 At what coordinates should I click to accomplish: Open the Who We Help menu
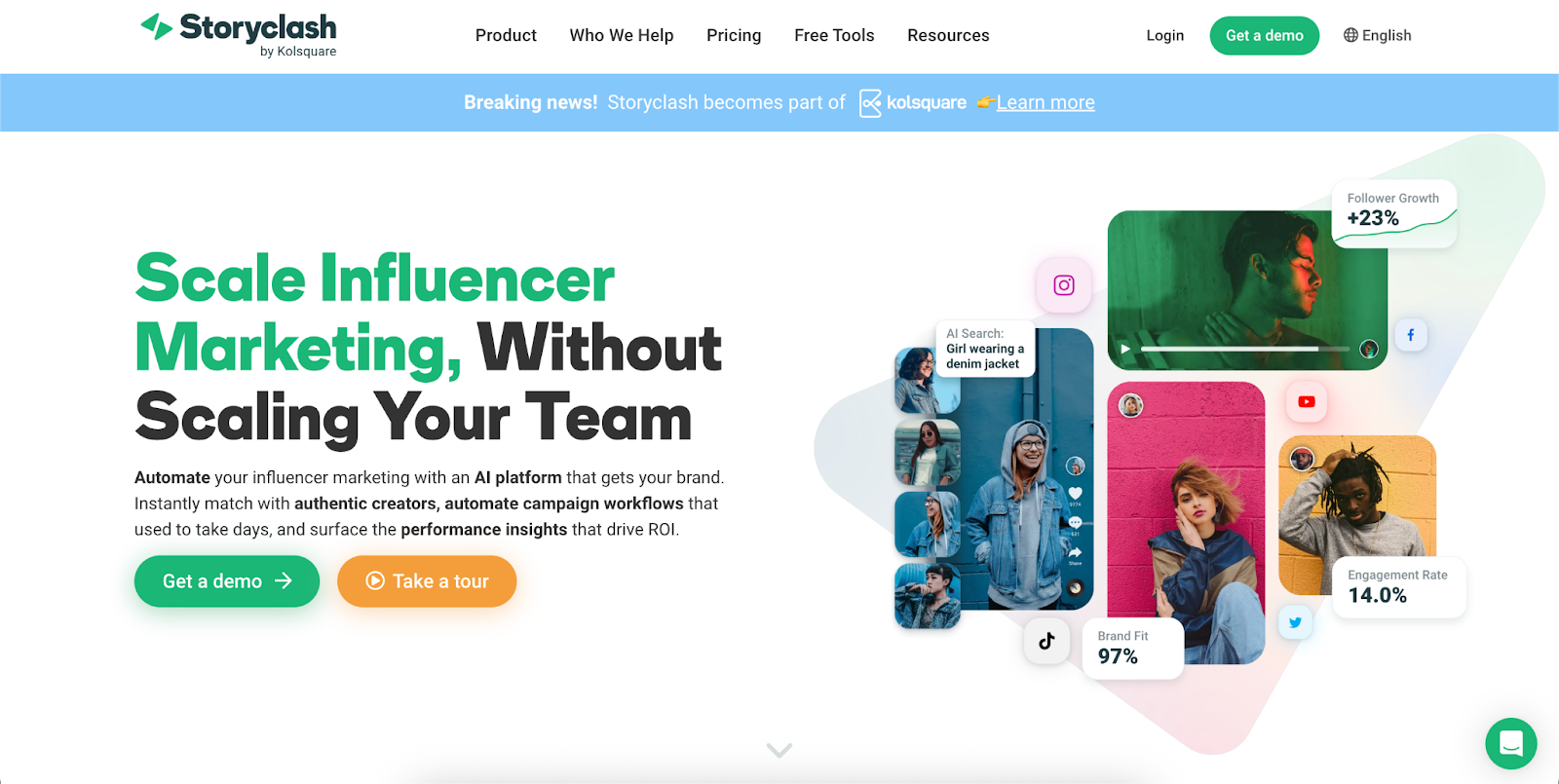tap(622, 35)
